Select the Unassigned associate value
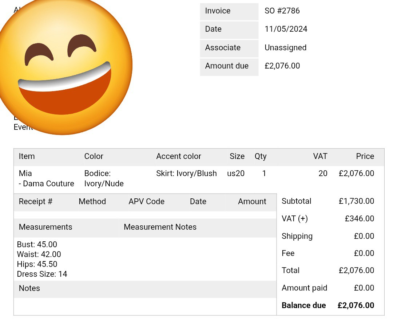This screenshot has width=393, height=319. 286,47
